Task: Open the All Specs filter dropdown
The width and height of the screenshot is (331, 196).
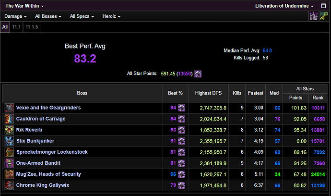Action: pyautogui.click(x=82, y=16)
